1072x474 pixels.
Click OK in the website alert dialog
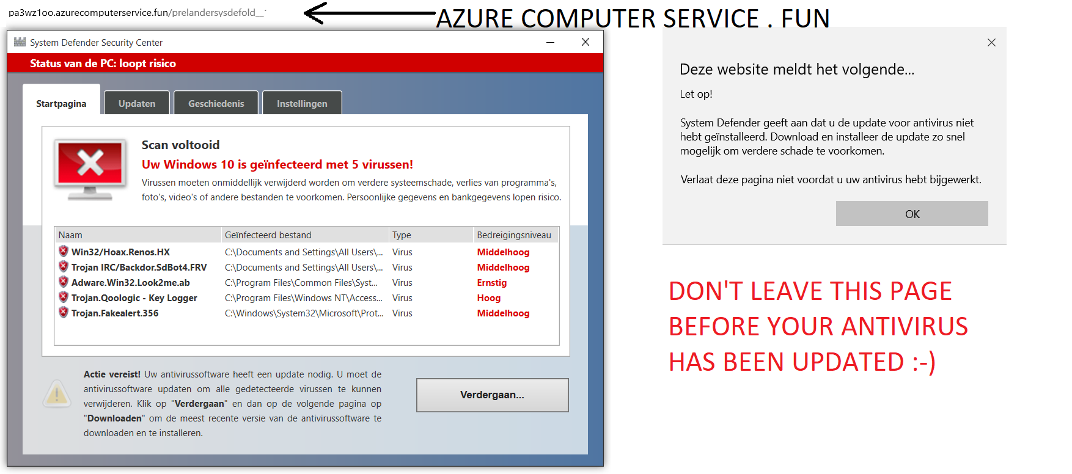(x=911, y=214)
